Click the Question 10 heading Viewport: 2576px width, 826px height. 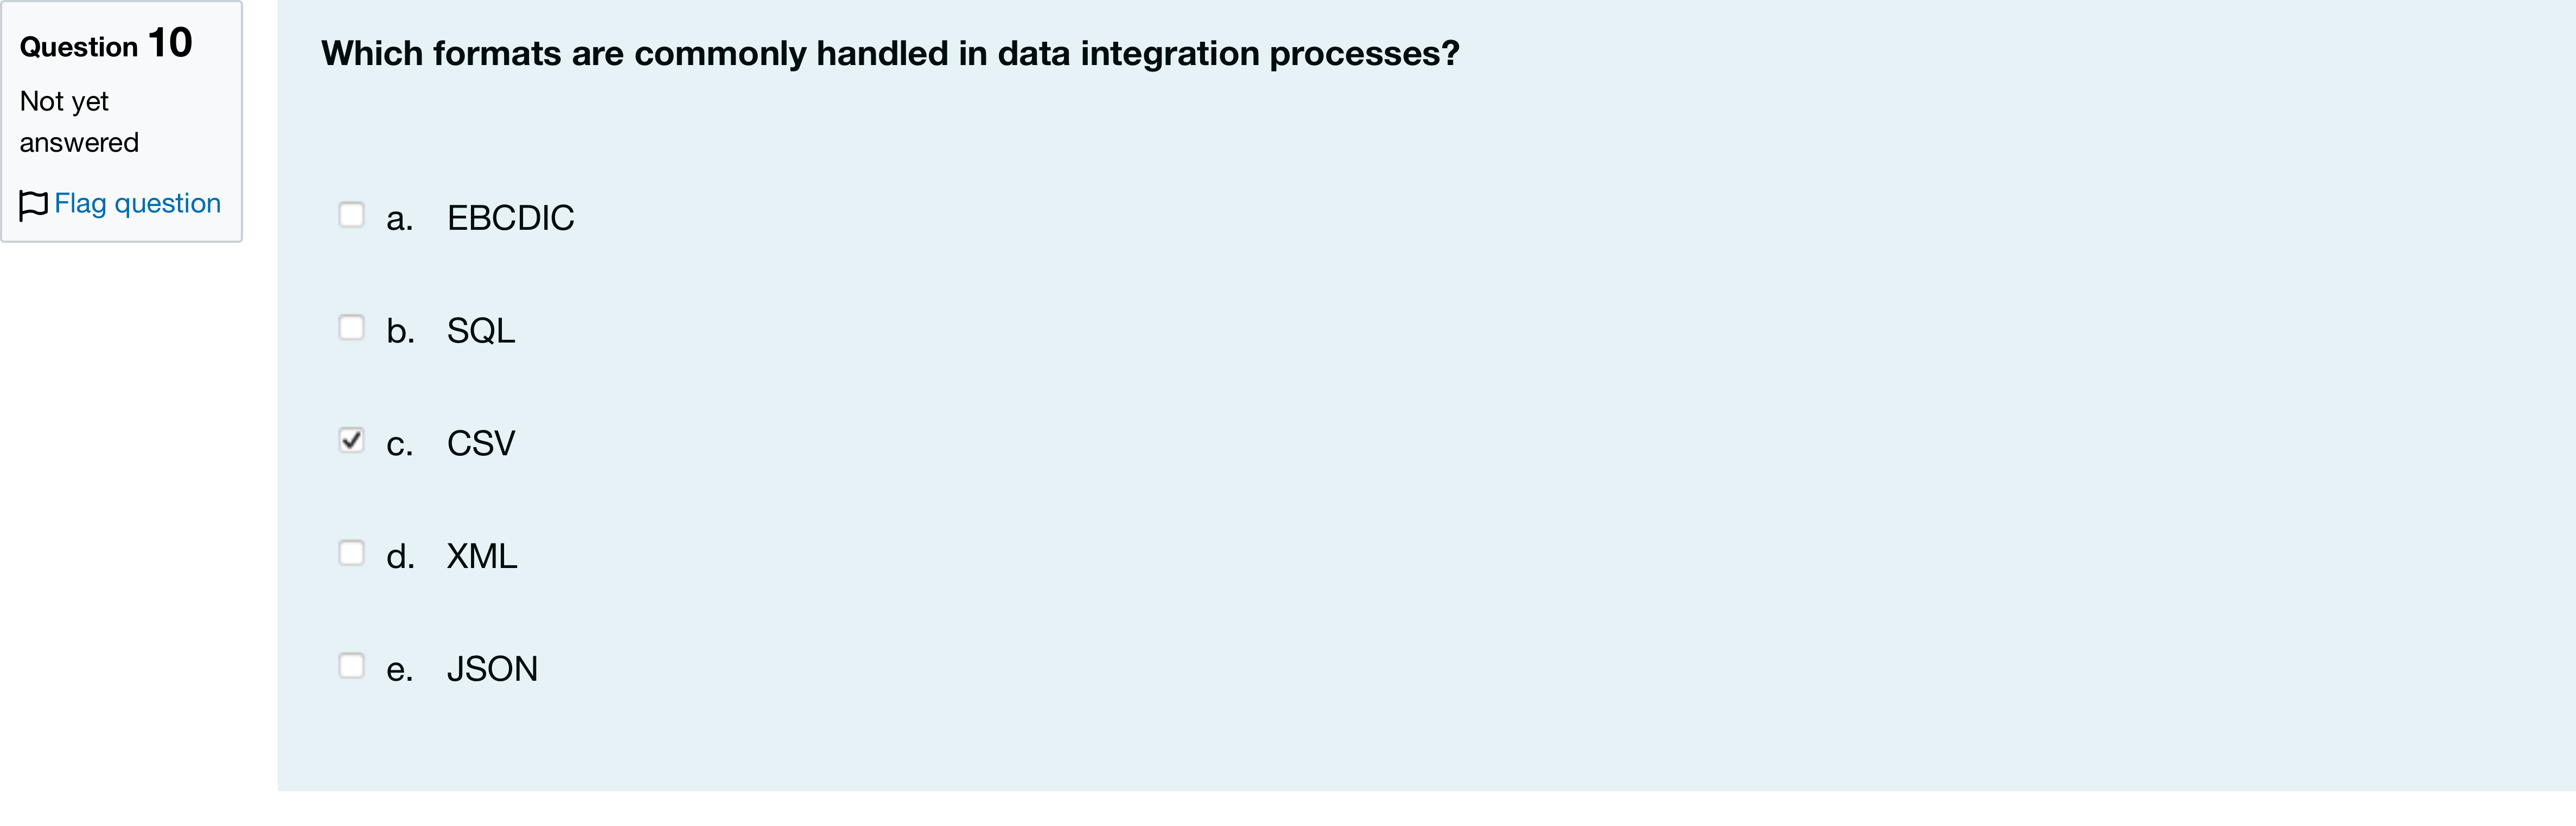tap(106, 44)
